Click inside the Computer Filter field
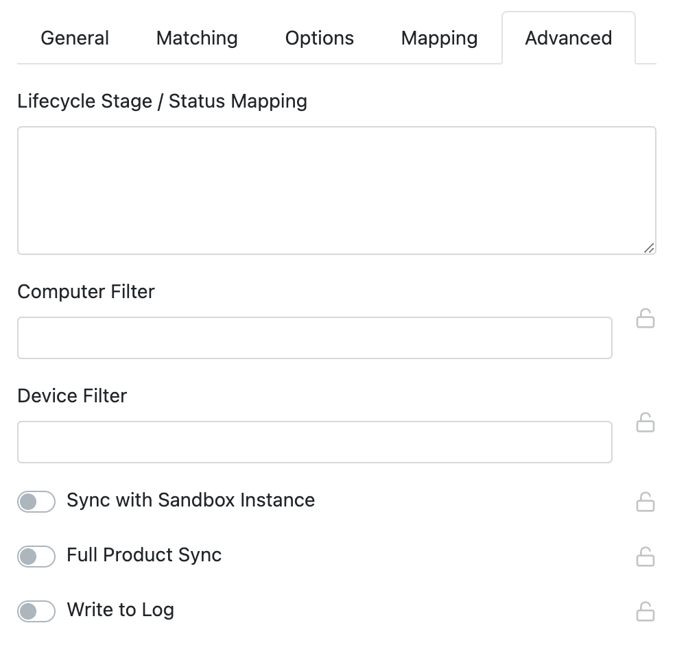 tap(315, 337)
